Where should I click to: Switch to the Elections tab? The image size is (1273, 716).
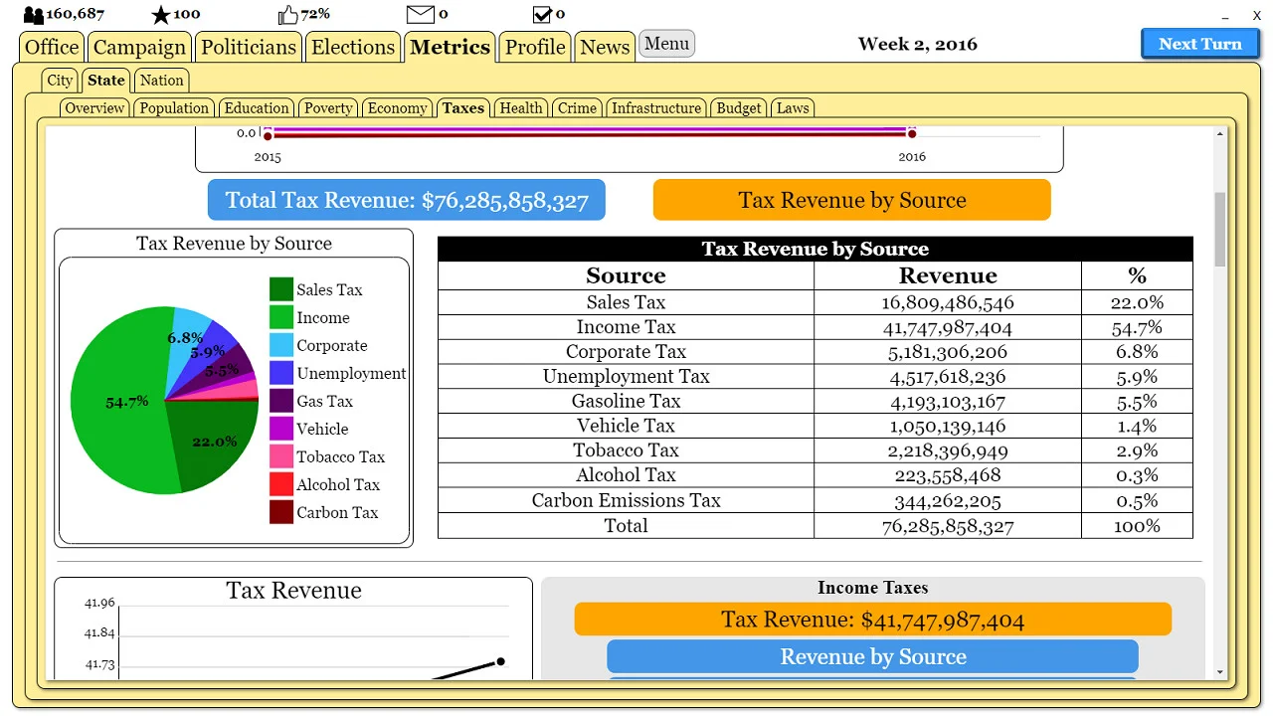pyautogui.click(x=353, y=46)
